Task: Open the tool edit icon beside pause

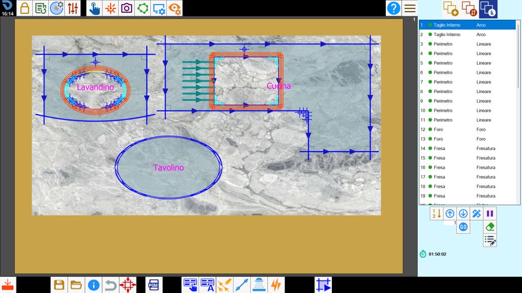Action: click(477, 213)
